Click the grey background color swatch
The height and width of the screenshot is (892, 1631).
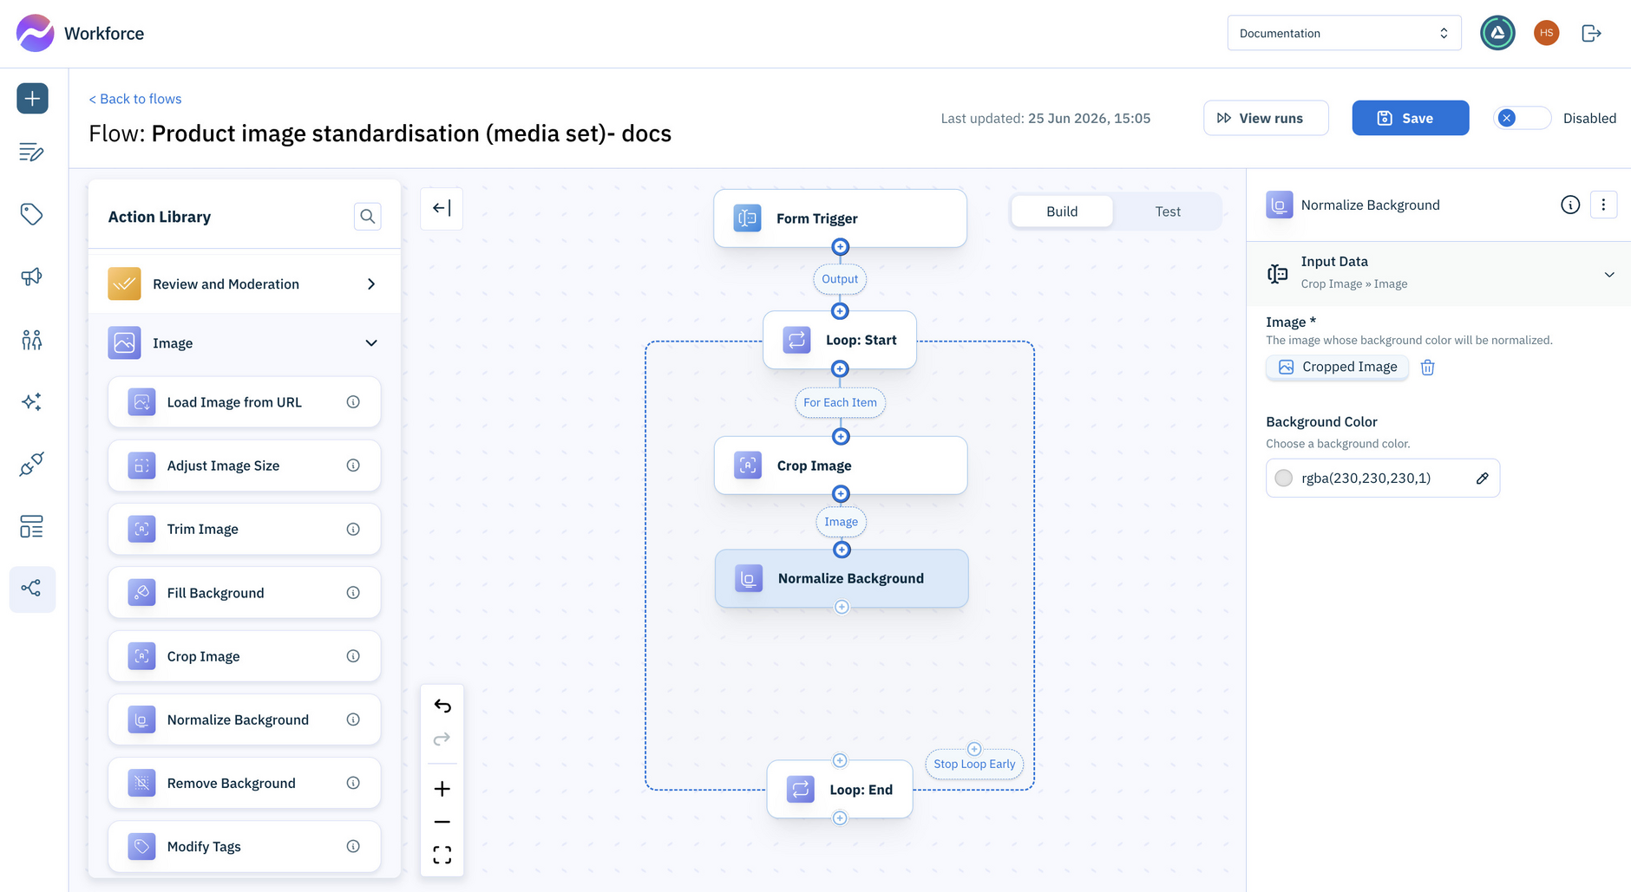[x=1284, y=479]
